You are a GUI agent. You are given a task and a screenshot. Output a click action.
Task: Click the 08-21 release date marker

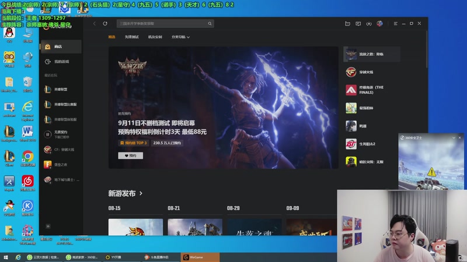(x=173, y=208)
